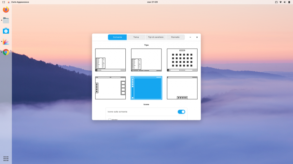Open Firefox from the dock
The image size is (293, 164).
click(x=6, y=10)
